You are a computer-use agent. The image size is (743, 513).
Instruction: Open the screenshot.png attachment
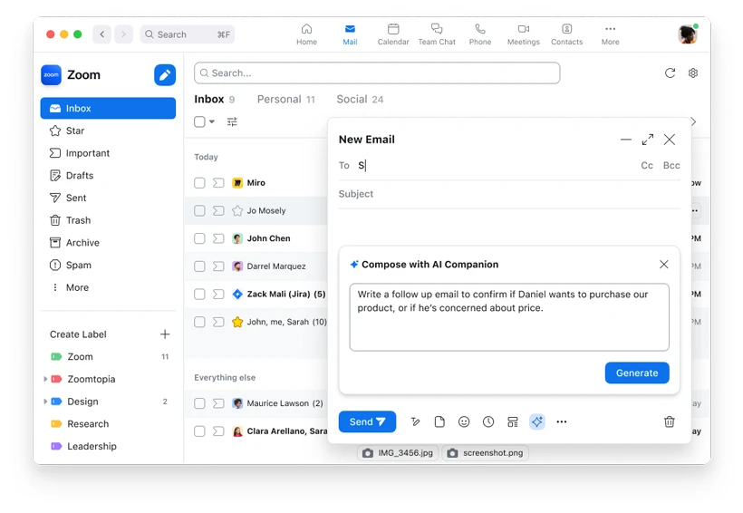pyautogui.click(x=486, y=453)
